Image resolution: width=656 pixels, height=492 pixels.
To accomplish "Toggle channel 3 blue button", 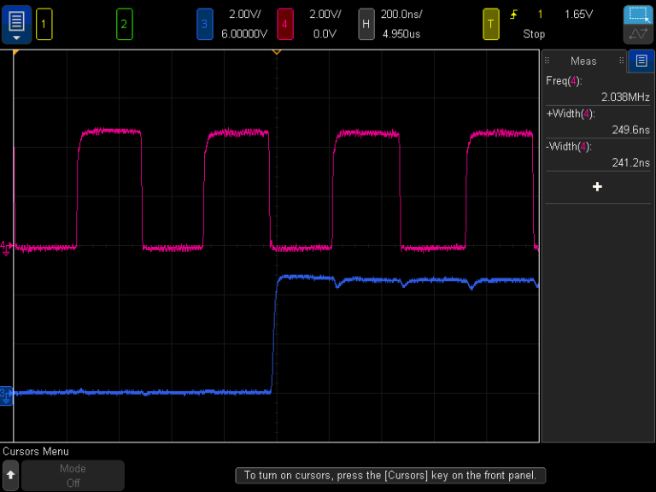I will tap(205, 24).
